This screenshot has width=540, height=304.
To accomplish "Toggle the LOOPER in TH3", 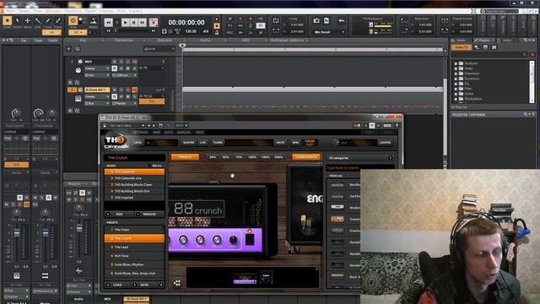I will 385,143.
